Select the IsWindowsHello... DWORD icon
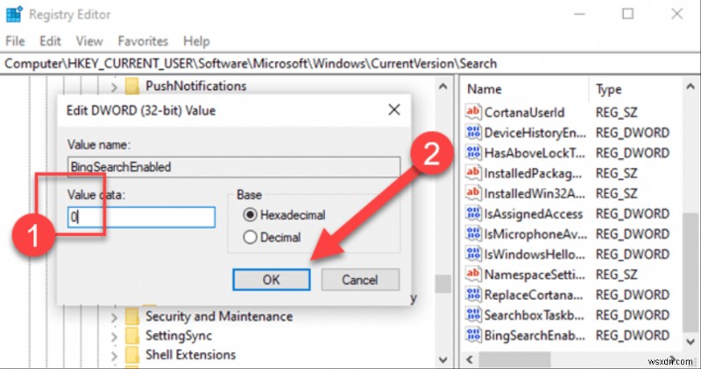Image resolution: width=701 pixels, height=369 pixels. tap(473, 254)
